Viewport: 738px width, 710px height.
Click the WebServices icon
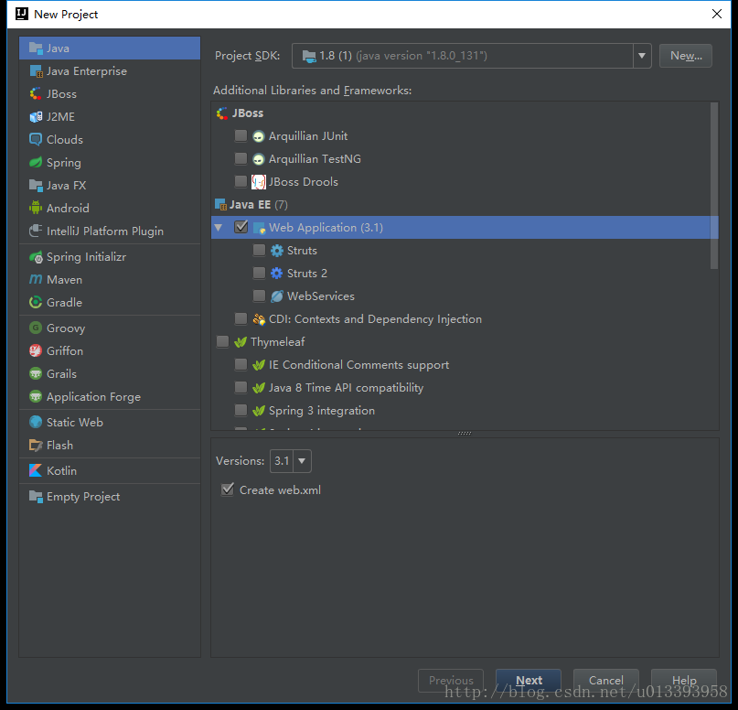coord(277,296)
